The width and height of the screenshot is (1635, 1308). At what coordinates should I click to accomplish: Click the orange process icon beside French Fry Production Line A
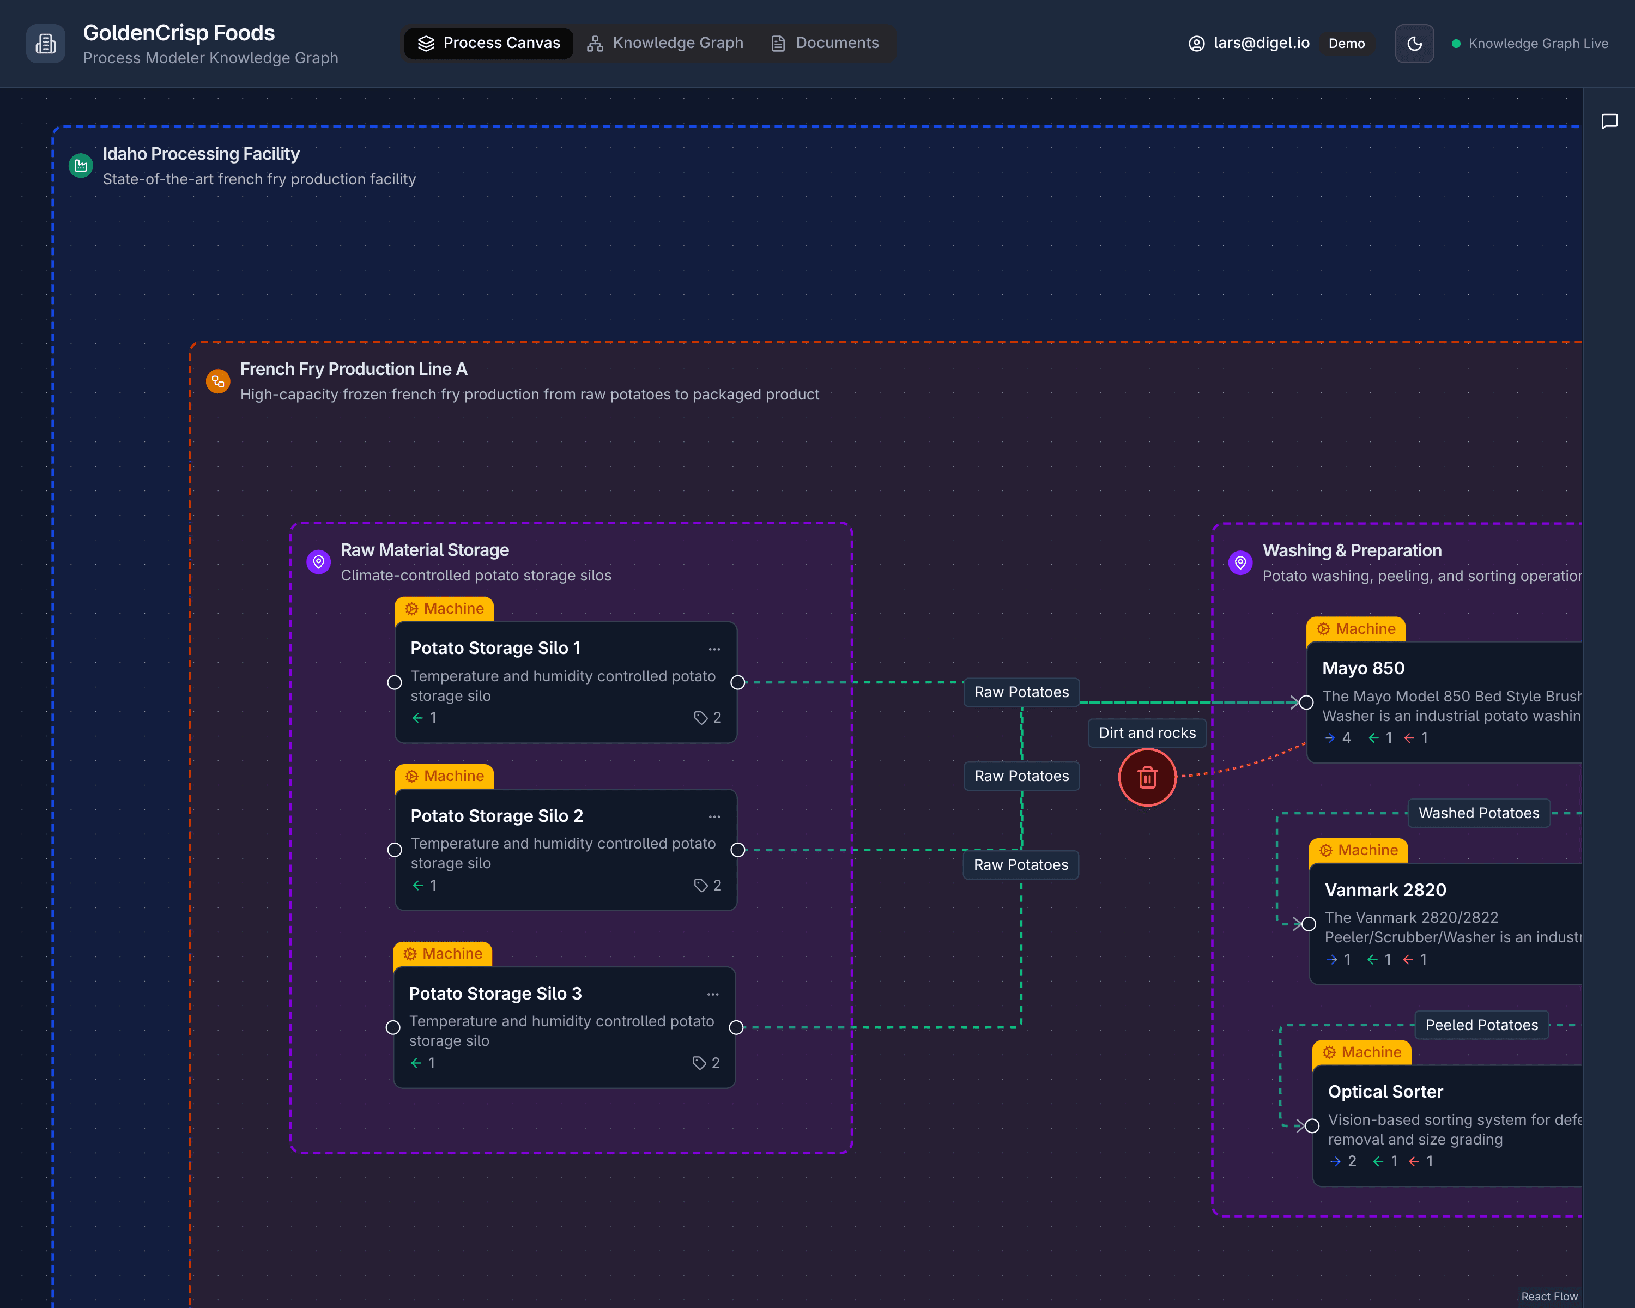tap(217, 380)
